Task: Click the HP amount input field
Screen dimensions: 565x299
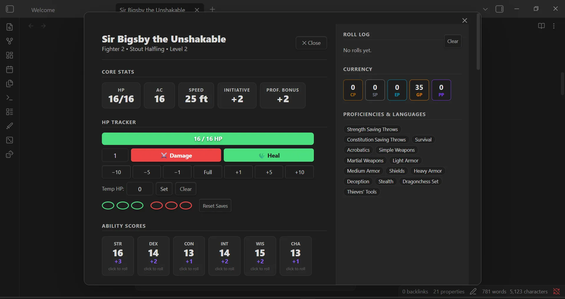Action: (x=115, y=155)
